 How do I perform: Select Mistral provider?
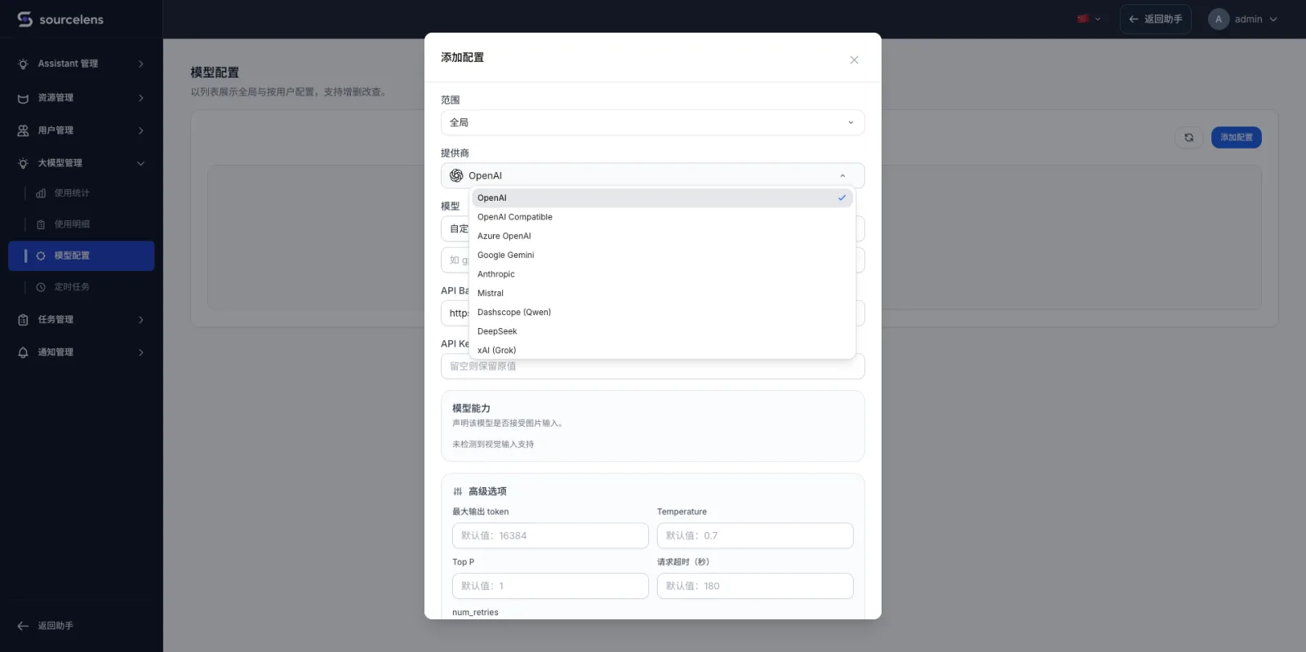662,293
